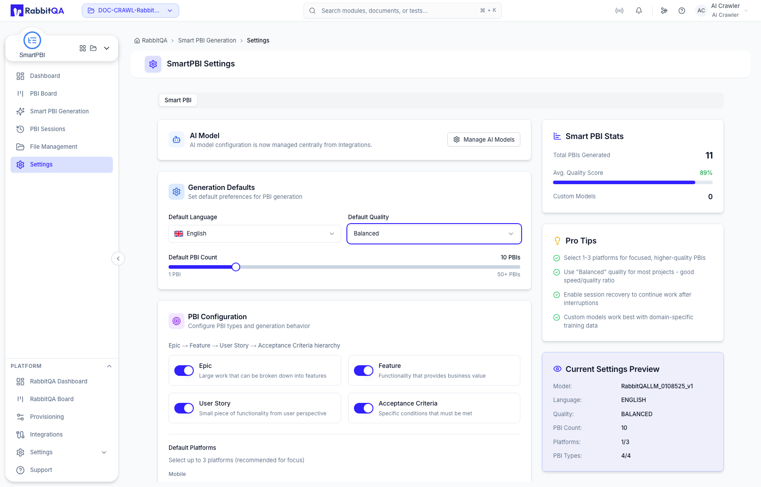Click the Smart PBI Stats chart icon

coord(557,136)
